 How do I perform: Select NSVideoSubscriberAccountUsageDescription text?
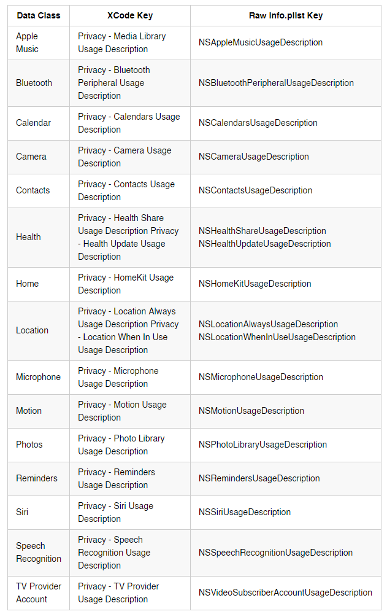coord(285,593)
